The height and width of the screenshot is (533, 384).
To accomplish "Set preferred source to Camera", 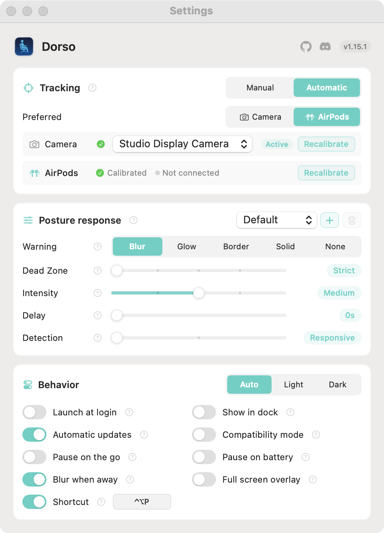I will pyautogui.click(x=260, y=117).
